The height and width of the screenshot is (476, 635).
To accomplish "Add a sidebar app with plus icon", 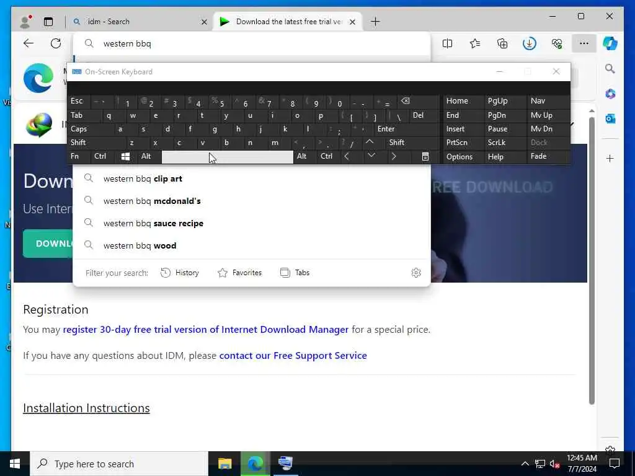I will (610, 158).
